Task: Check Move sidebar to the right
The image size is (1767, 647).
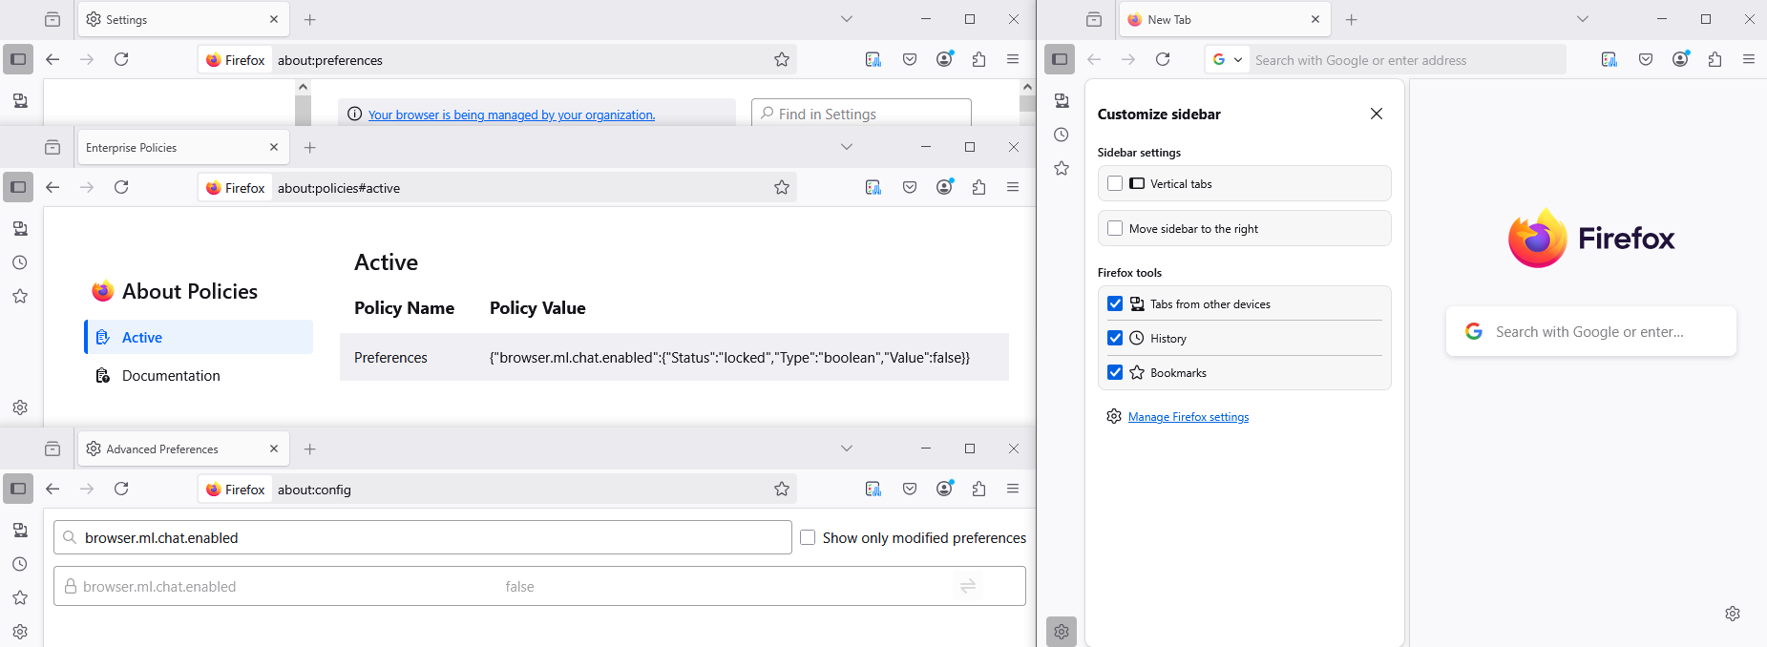Action: pos(1115,228)
